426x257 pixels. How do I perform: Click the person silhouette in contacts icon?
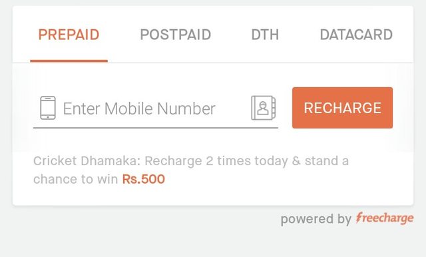(x=262, y=108)
